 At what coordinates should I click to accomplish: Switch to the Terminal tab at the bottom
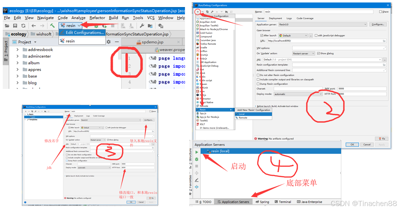(282, 202)
